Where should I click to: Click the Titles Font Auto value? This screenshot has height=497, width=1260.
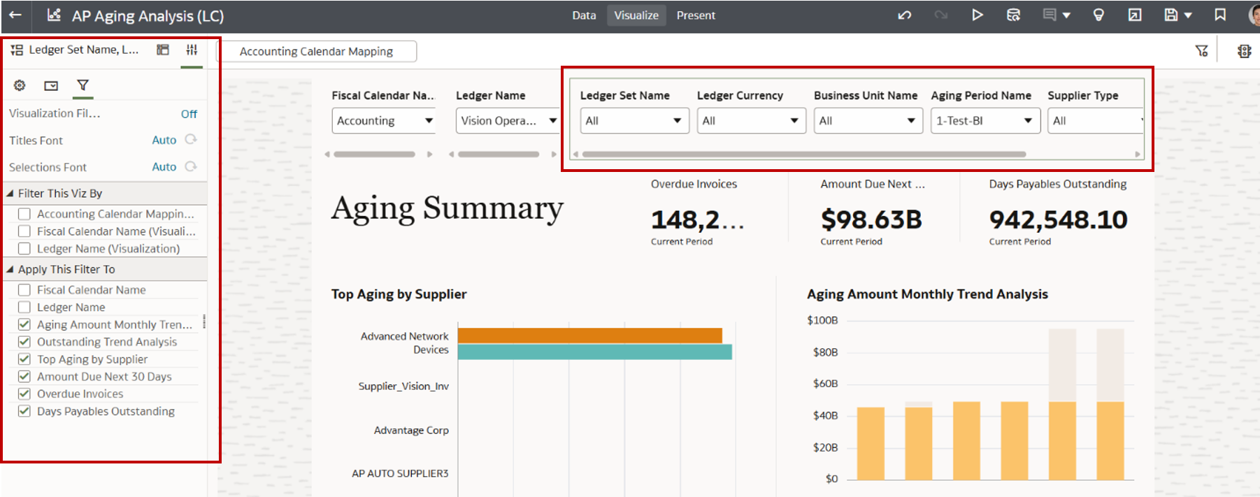164,141
